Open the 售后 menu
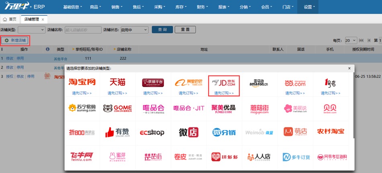 click(138, 7)
